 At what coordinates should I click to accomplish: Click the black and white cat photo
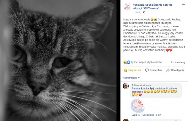pos(58,60)
